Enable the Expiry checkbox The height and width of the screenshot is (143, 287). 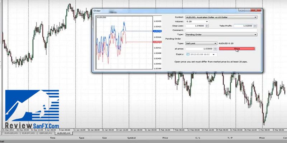pyautogui.click(x=187, y=54)
